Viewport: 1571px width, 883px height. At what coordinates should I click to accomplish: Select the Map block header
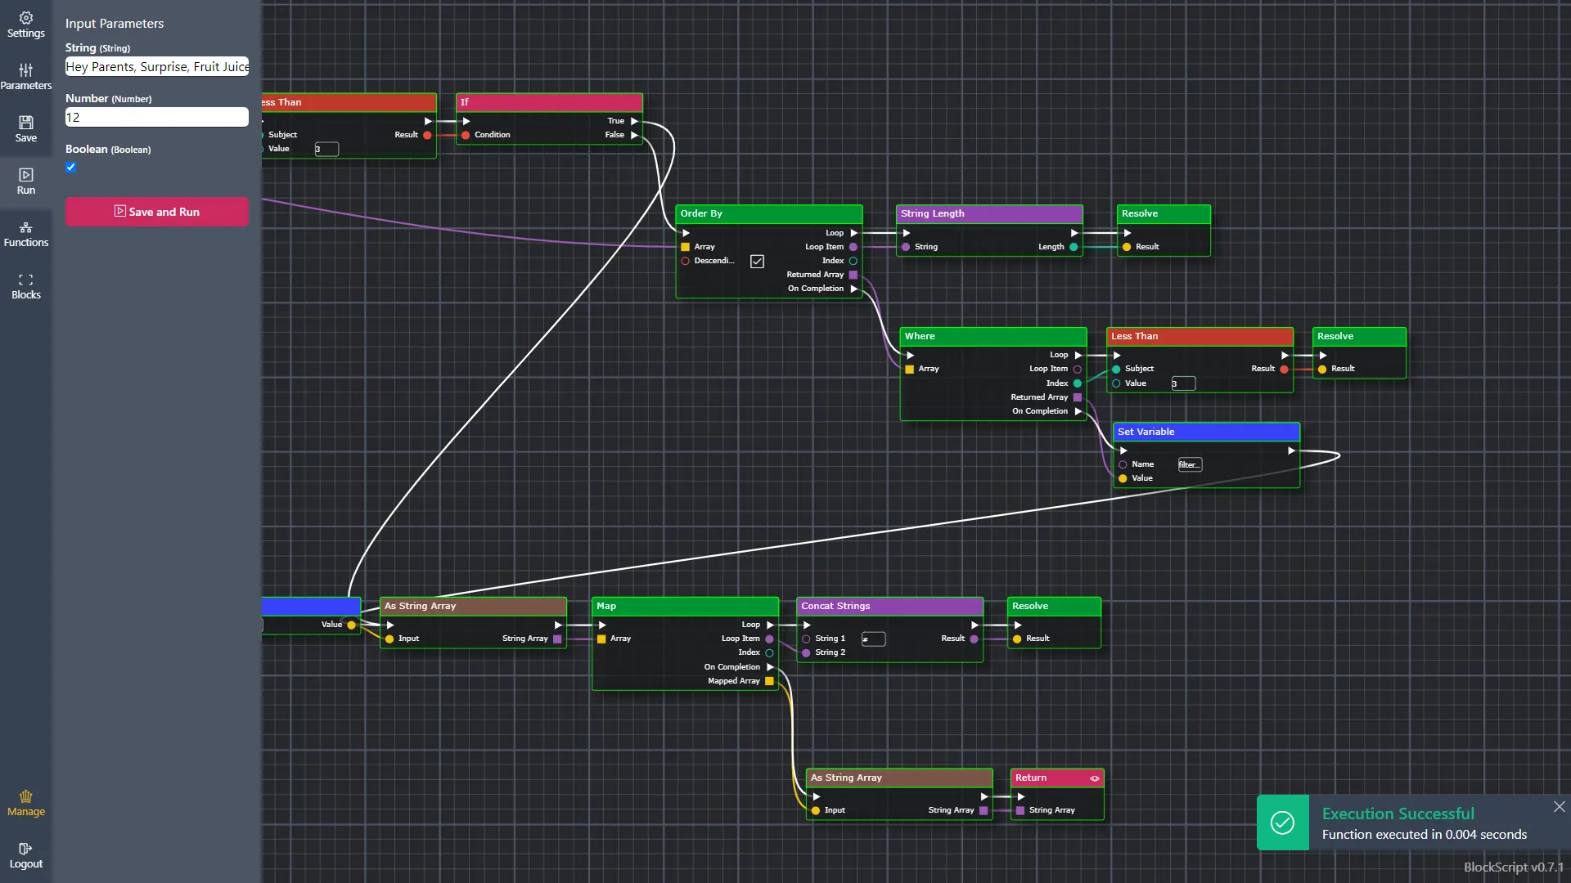click(685, 606)
